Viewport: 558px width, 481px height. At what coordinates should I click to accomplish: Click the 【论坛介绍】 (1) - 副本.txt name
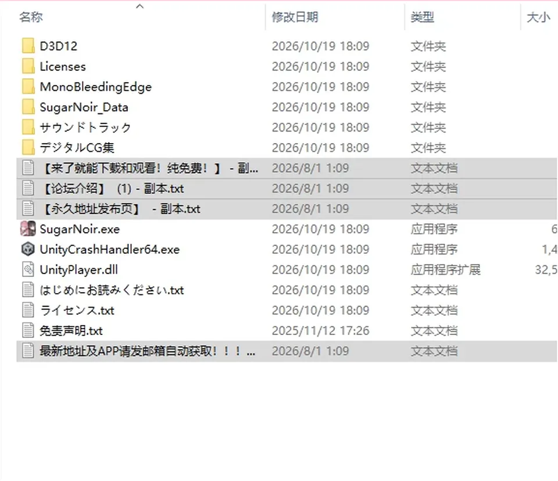[113, 188]
